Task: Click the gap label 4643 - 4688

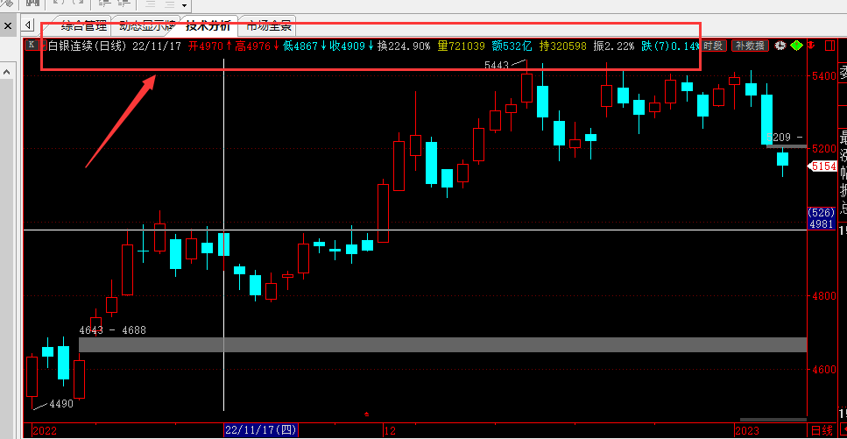Action: pos(112,329)
